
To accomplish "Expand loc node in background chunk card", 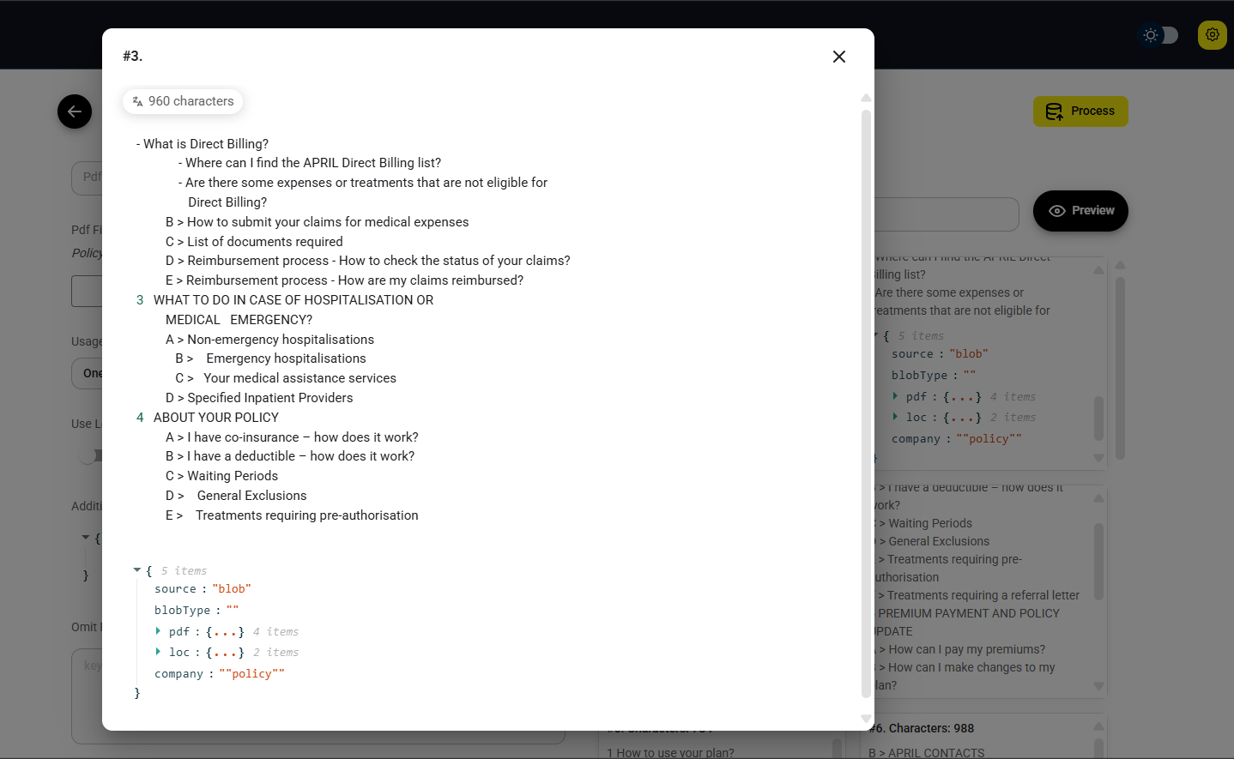I will click(x=895, y=417).
